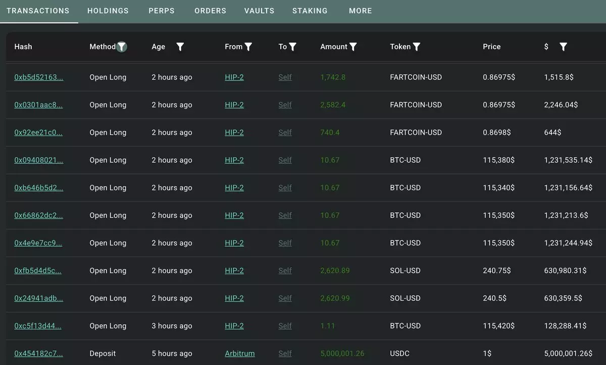Open transaction hash 0xfb5d4d5c
The width and height of the screenshot is (606, 365).
pyautogui.click(x=38, y=270)
